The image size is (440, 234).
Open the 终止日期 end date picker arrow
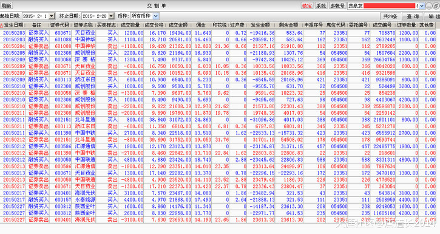click(x=112, y=16)
